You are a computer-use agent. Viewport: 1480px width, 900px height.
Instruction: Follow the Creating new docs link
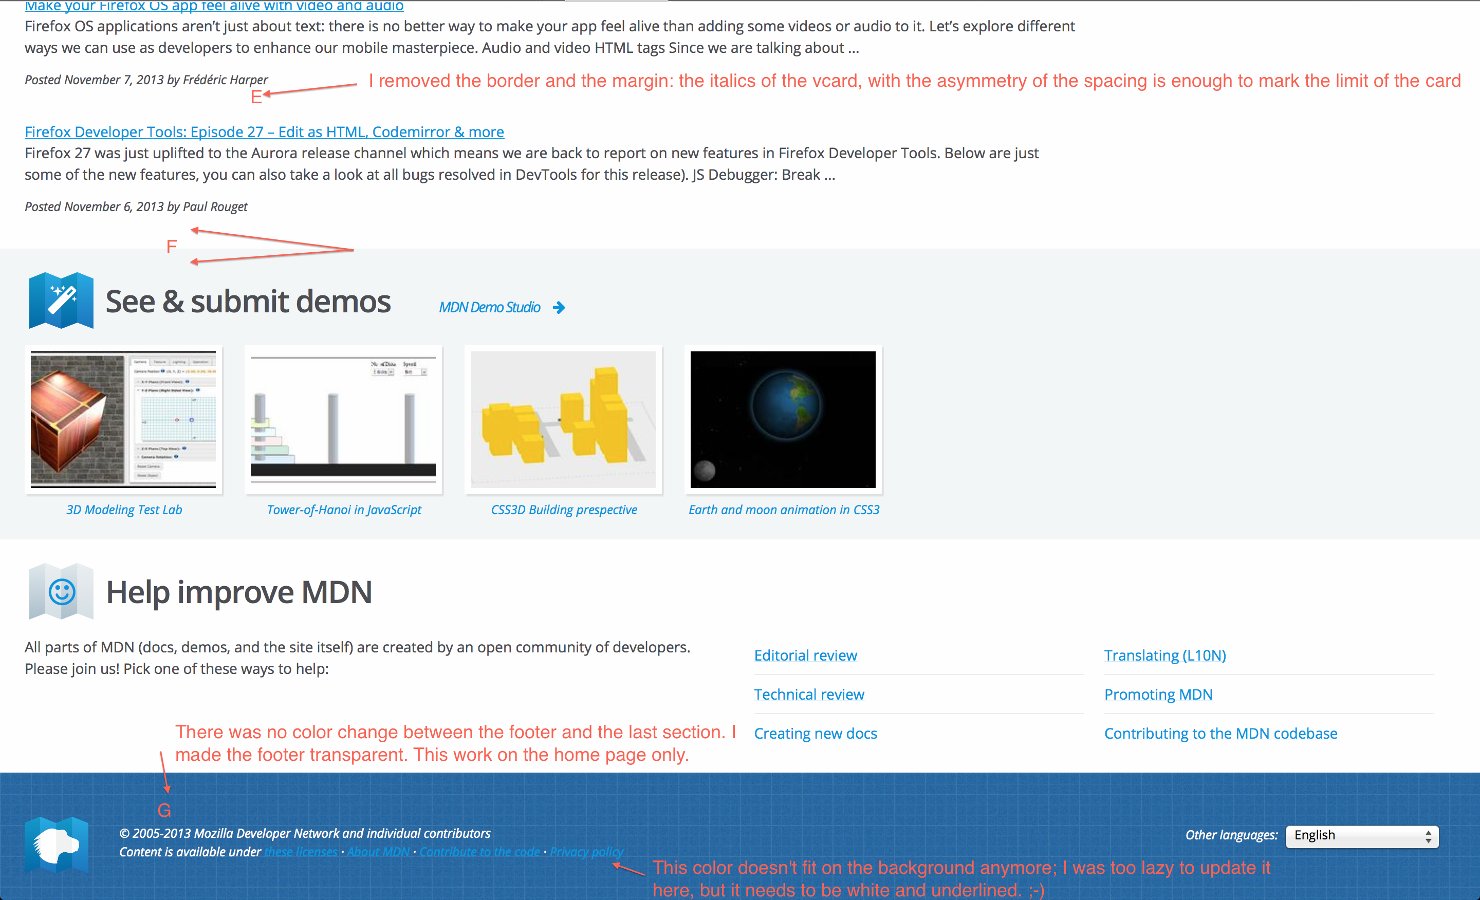pyautogui.click(x=816, y=733)
